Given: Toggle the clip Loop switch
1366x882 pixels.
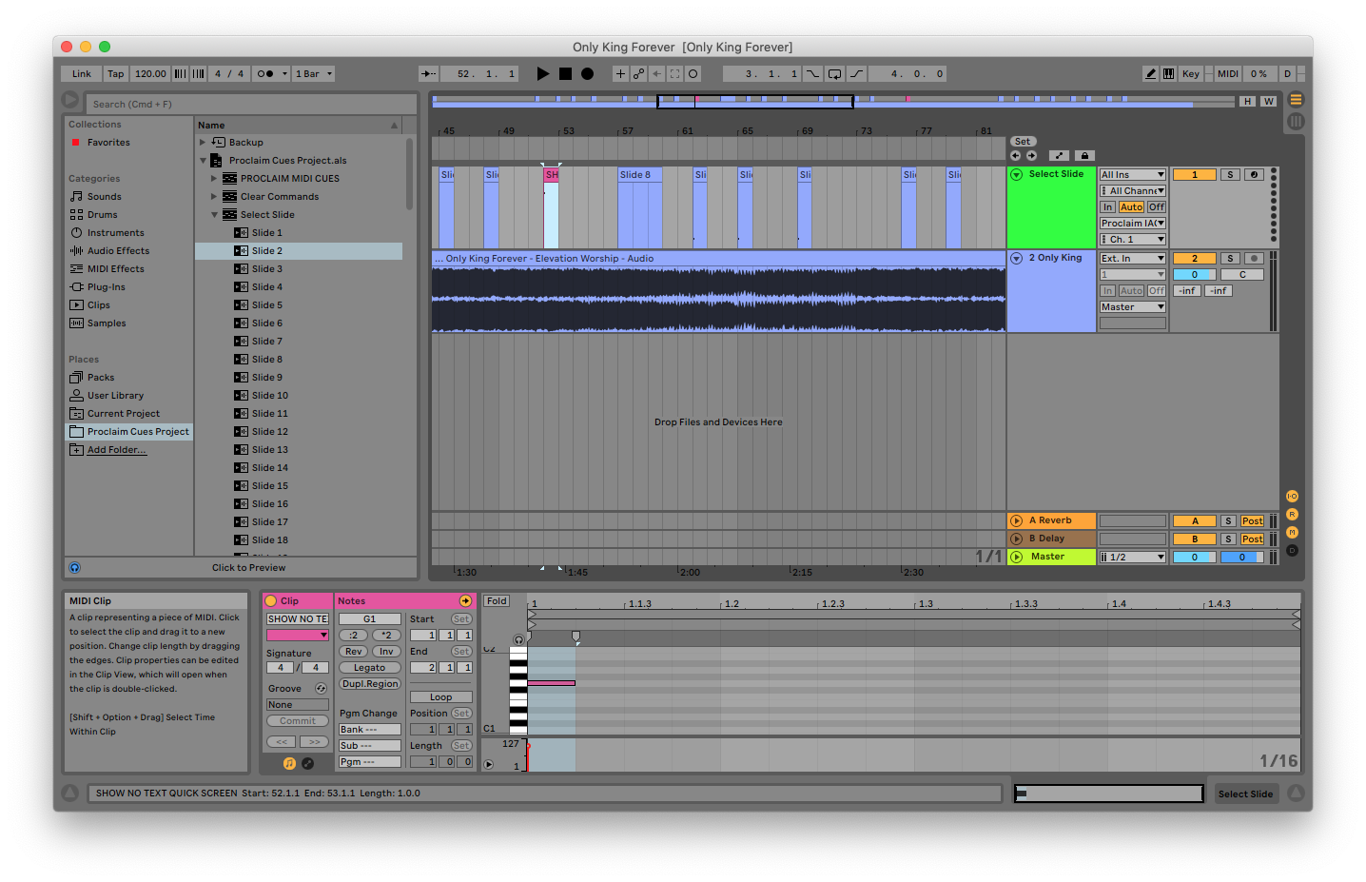Looking at the screenshot, I should [440, 697].
